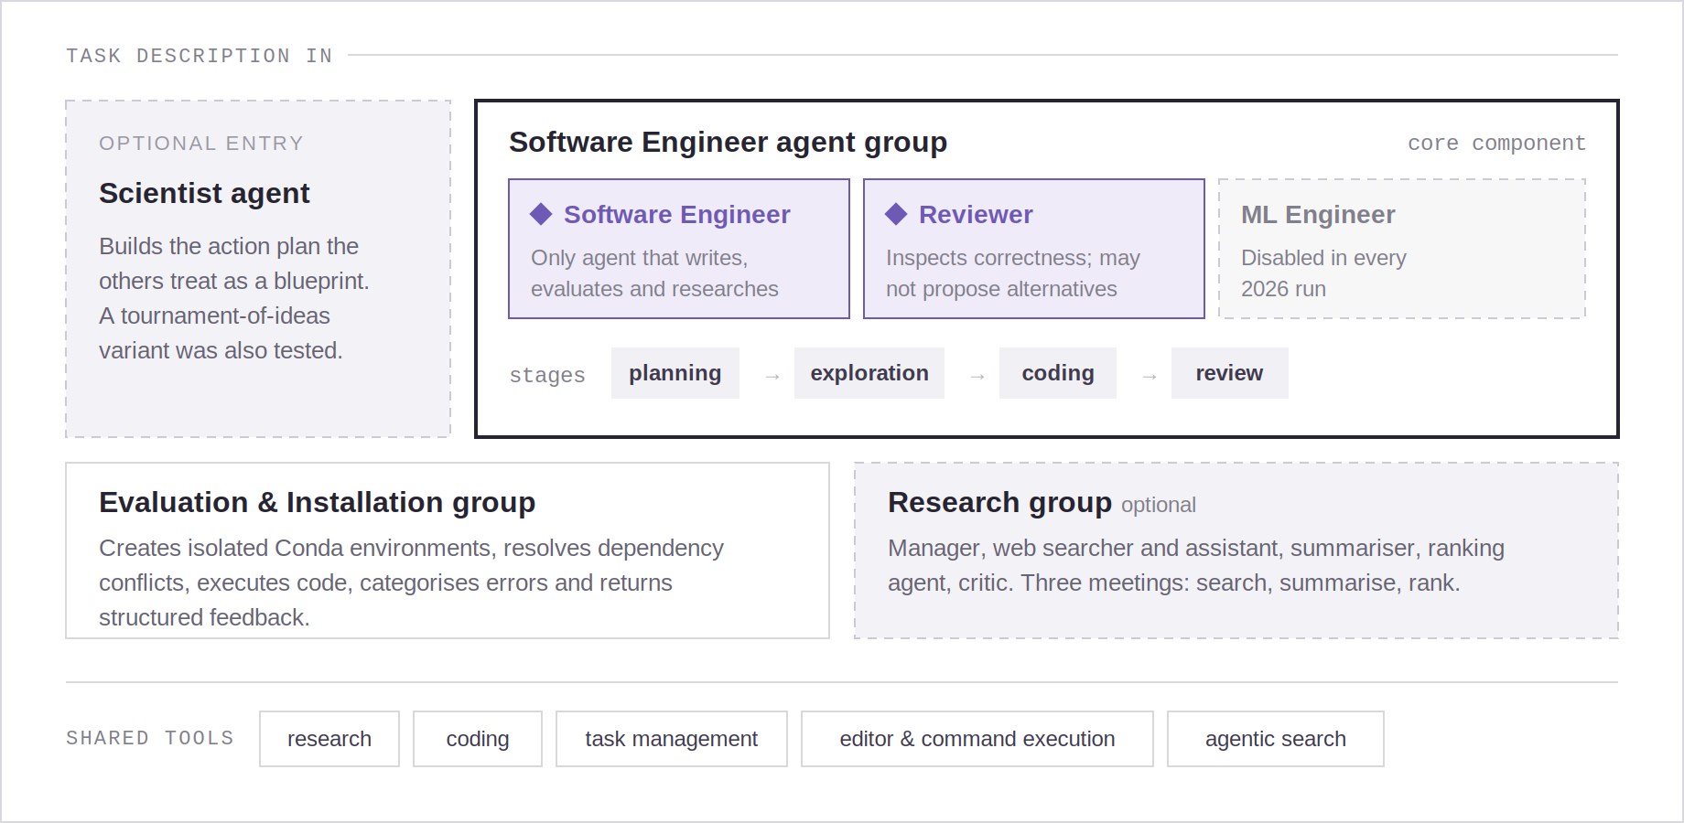This screenshot has width=1684, height=823.
Task: Click the 'Creates isolated Conda environments' paragraph
Action: point(411,583)
